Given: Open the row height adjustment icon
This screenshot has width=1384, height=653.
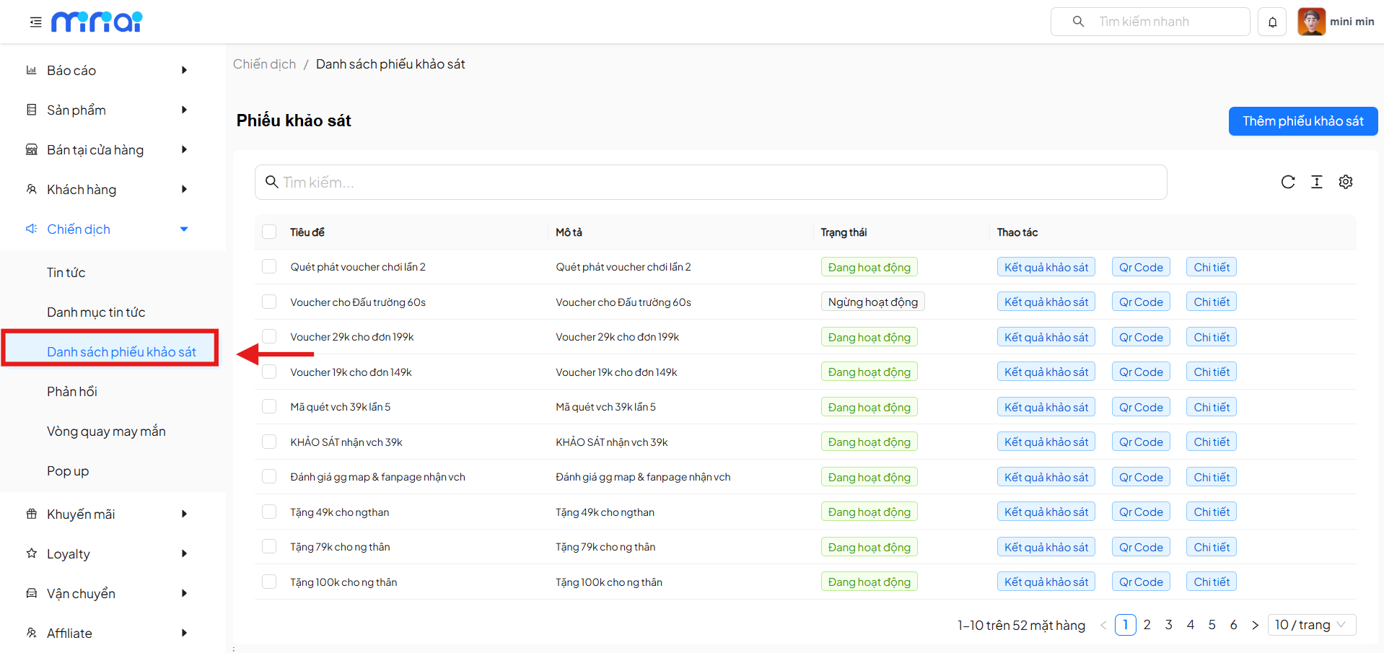Looking at the screenshot, I should point(1316,182).
